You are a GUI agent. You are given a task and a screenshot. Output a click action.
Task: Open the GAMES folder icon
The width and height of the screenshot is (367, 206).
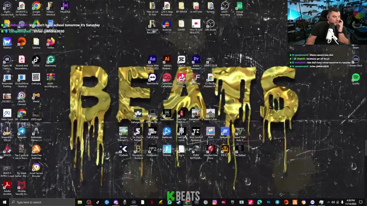coord(181,25)
